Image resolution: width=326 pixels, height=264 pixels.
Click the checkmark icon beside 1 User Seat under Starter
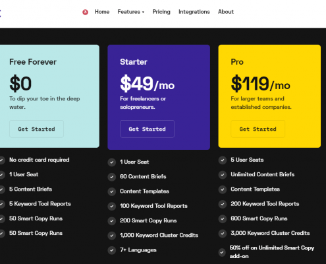112,162
